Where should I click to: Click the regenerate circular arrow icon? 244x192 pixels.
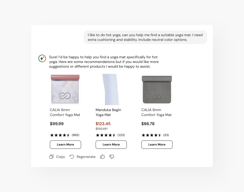pos(72,157)
